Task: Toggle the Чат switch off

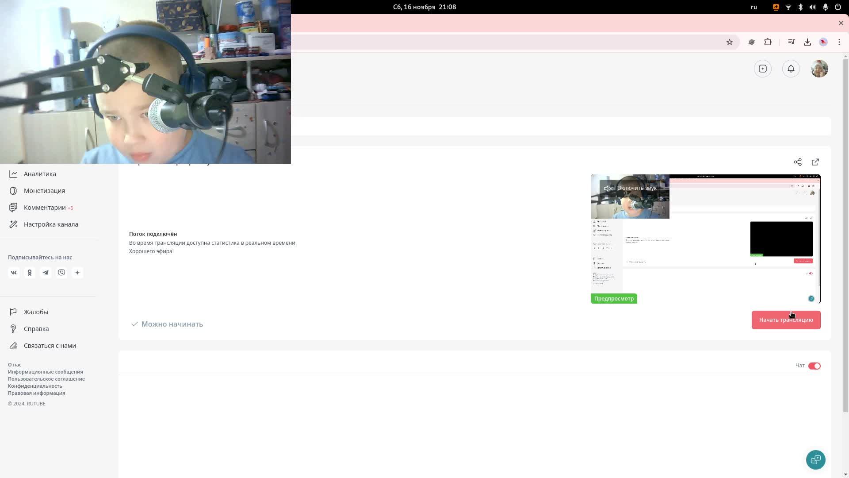Action: [x=814, y=366]
